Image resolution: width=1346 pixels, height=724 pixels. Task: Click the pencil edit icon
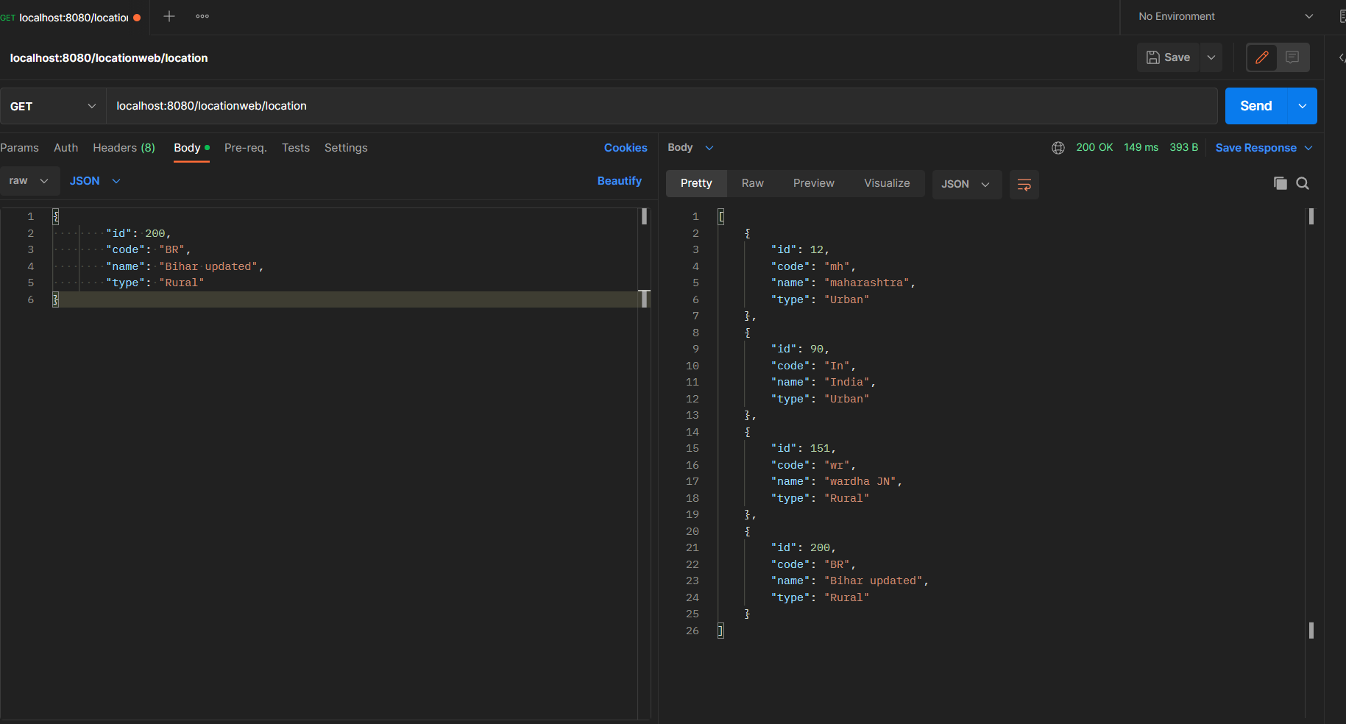(1261, 57)
